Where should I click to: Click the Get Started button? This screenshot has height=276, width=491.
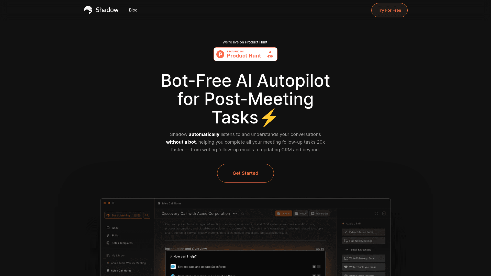click(245, 173)
